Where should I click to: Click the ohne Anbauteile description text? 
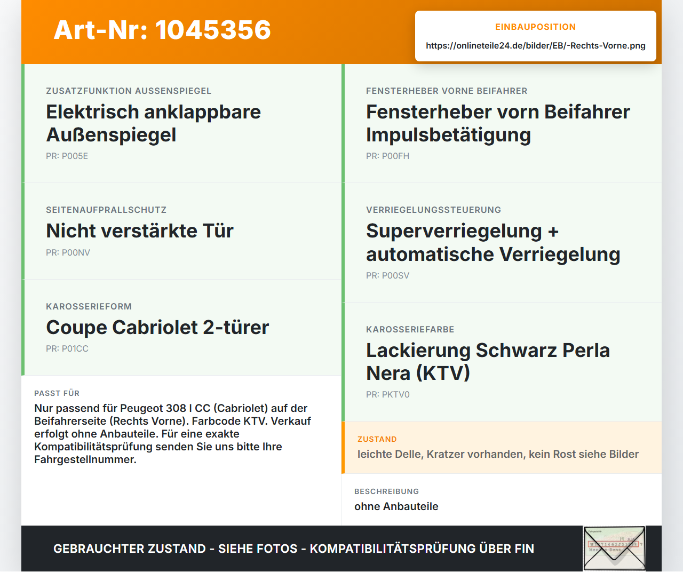396,506
